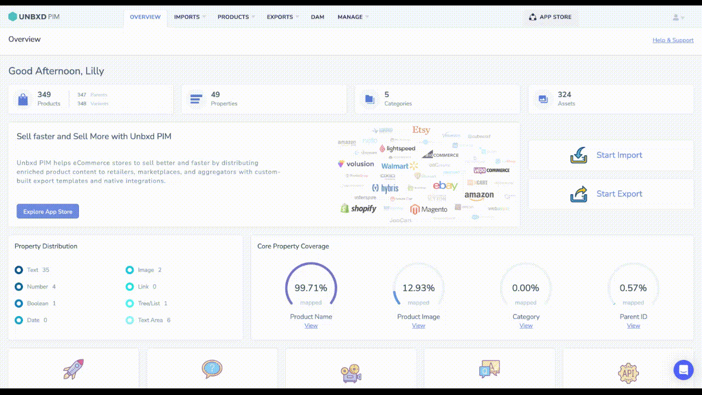Screen dimensions: 702x395
Task: Expand the Imports menu arrow
Action: pos(204,17)
